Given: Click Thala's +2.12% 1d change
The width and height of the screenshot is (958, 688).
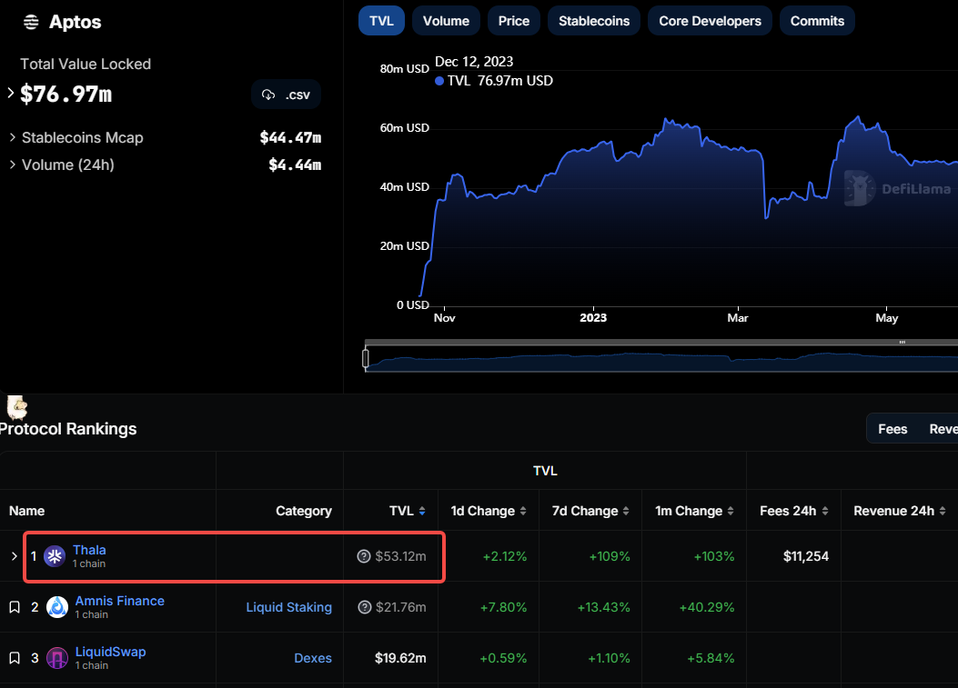Looking at the screenshot, I should click(x=505, y=557).
